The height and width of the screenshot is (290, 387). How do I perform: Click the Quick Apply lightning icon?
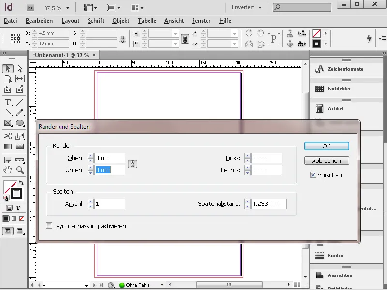coord(369,38)
